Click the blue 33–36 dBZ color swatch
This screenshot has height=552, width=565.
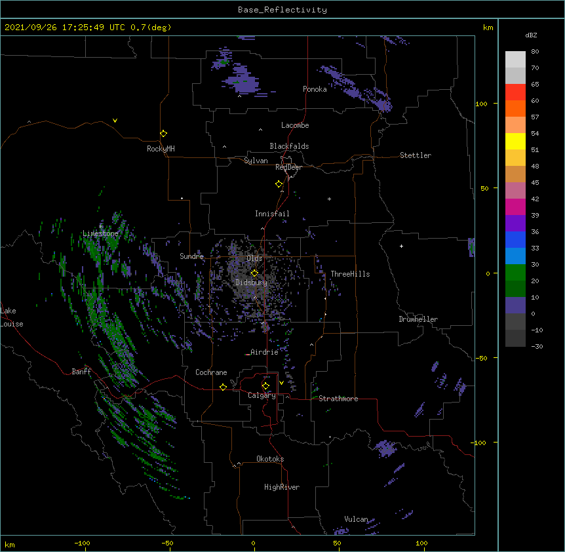click(x=515, y=239)
